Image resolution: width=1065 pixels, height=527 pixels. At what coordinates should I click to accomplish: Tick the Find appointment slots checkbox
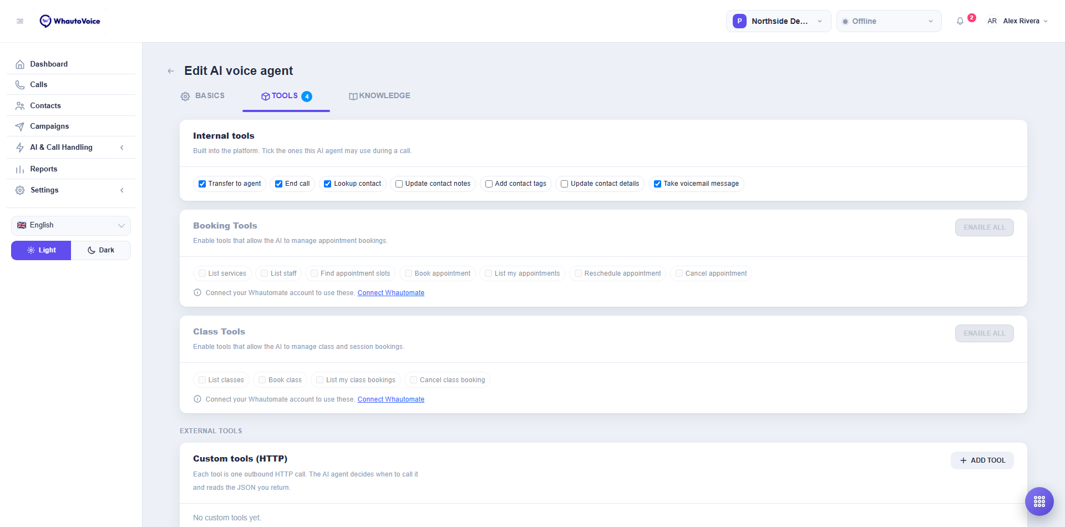coord(315,273)
